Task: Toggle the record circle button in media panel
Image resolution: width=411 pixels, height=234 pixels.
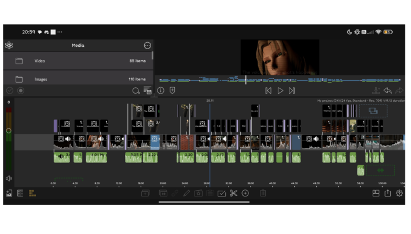Action: [x=21, y=91]
